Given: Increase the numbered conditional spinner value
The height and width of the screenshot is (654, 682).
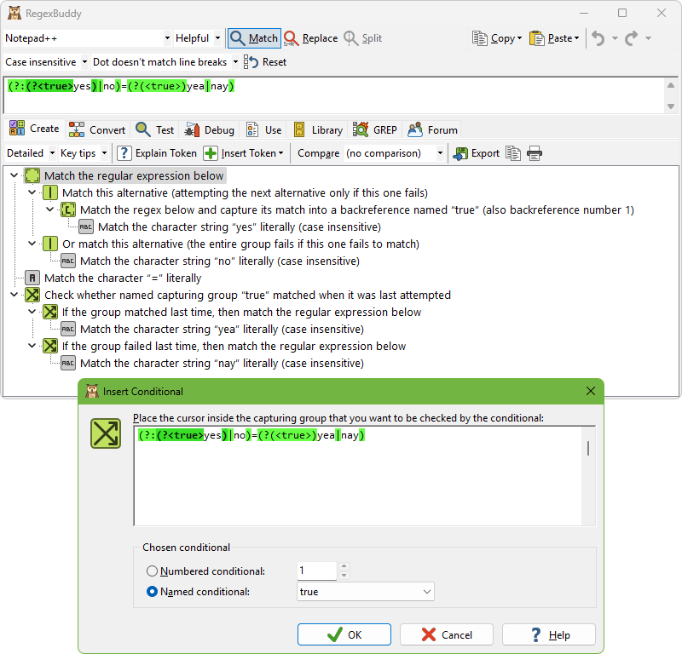Looking at the screenshot, I should [344, 565].
